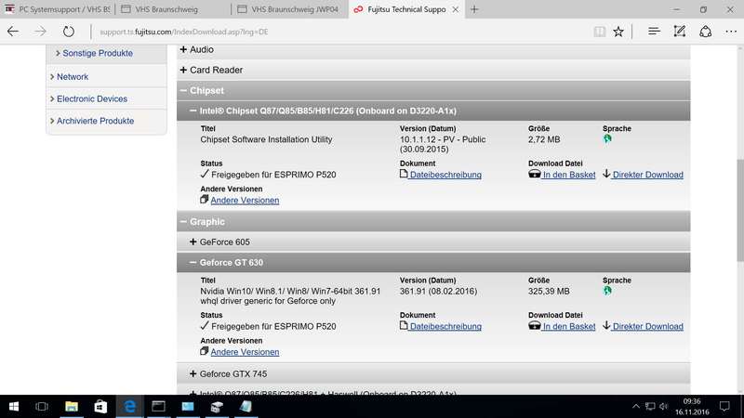Open Dateibeschreibung for Nvidia 361.91 driver
The width and height of the screenshot is (744, 418).
[x=445, y=327]
